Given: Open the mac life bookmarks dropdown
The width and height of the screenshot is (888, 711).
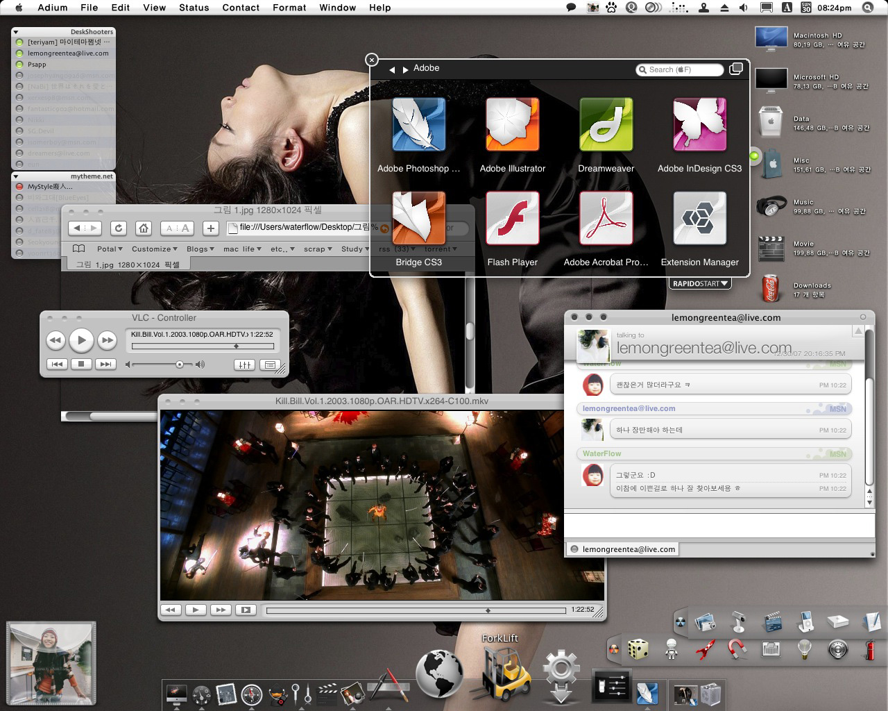Looking at the screenshot, I should pos(242,249).
